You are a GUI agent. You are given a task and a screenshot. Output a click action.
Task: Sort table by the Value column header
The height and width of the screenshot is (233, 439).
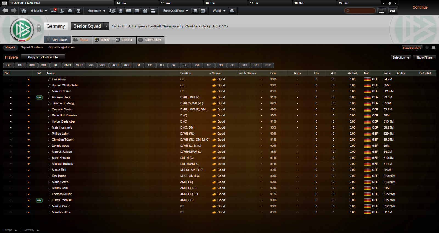[387, 73]
